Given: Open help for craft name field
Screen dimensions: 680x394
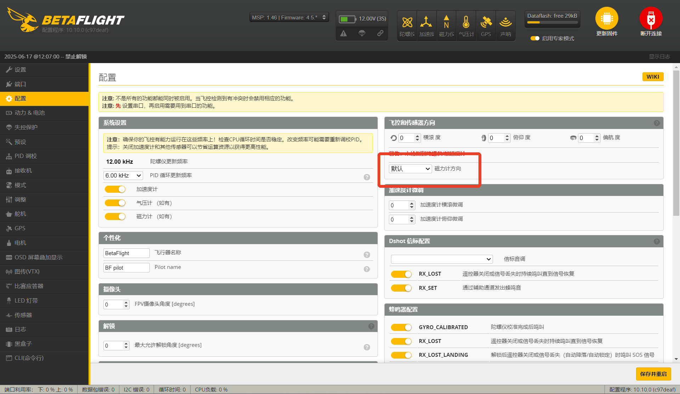Looking at the screenshot, I should pos(367,255).
